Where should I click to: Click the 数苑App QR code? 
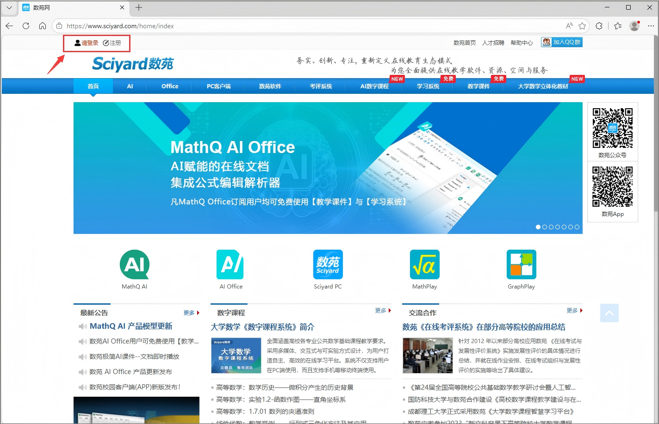click(x=613, y=187)
